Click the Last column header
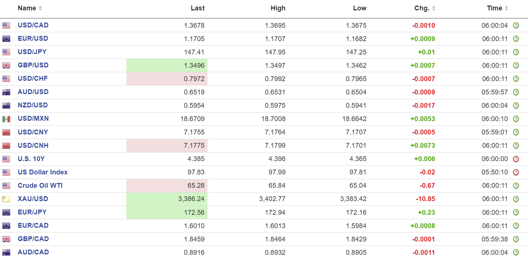Image resolution: width=528 pixels, height=257 pixels. point(197,8)
